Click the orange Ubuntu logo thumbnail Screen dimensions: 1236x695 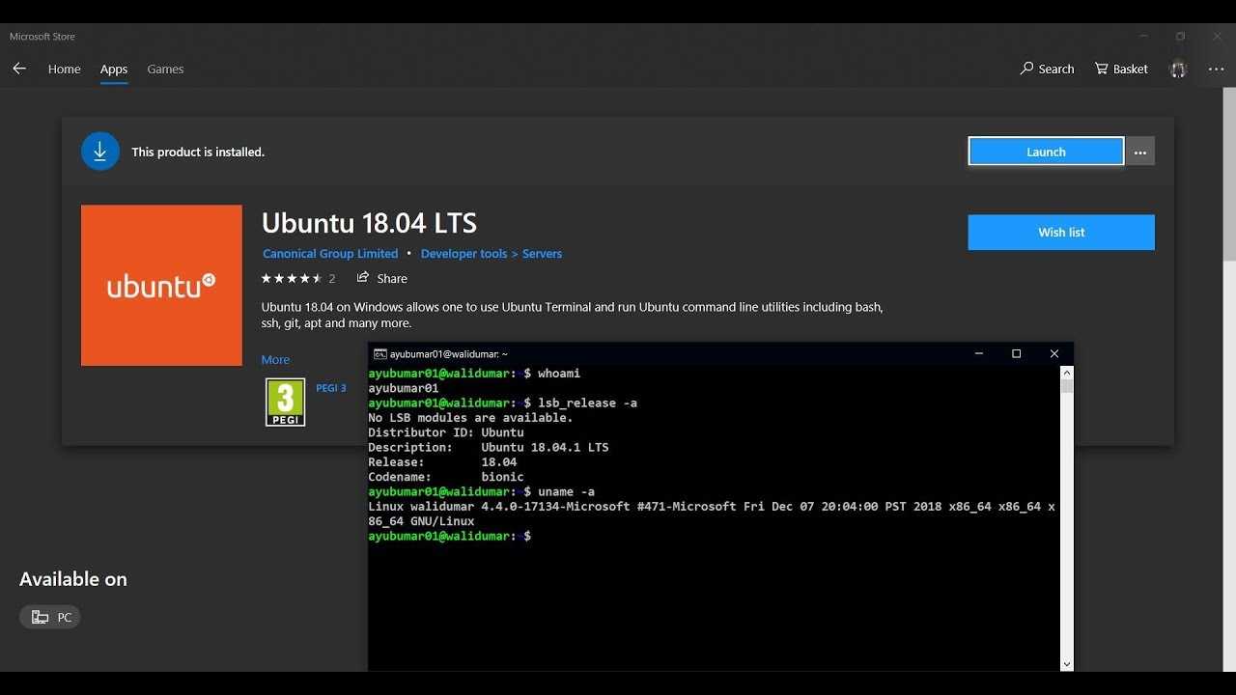pyautogui.click(x=161, y=286)
